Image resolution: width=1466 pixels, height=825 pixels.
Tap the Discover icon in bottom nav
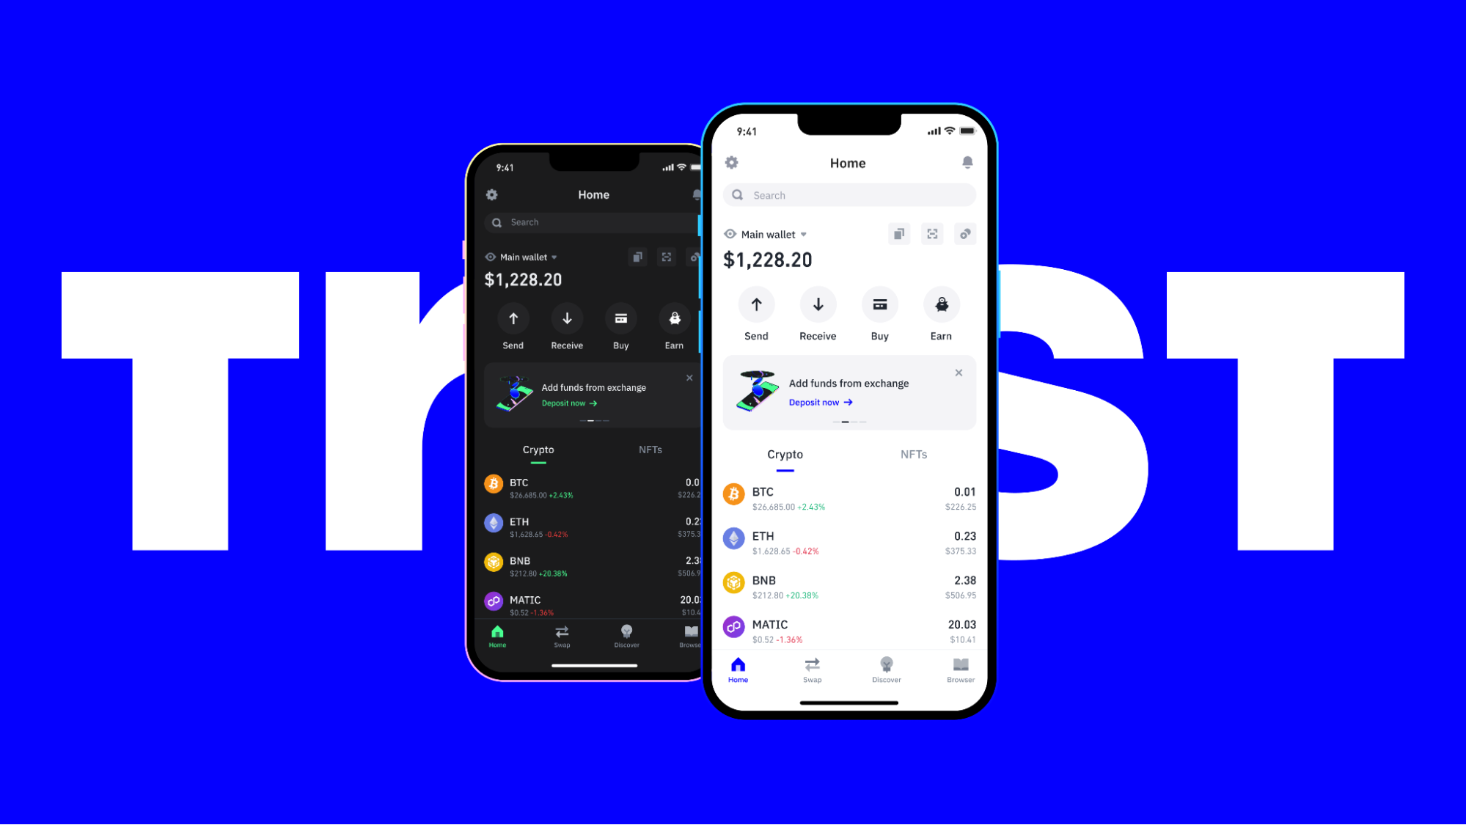click(885, 665)
